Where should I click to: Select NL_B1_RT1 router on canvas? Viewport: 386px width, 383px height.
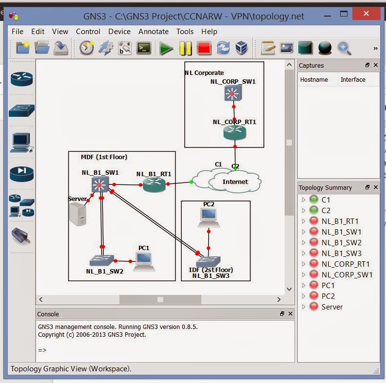154,185
